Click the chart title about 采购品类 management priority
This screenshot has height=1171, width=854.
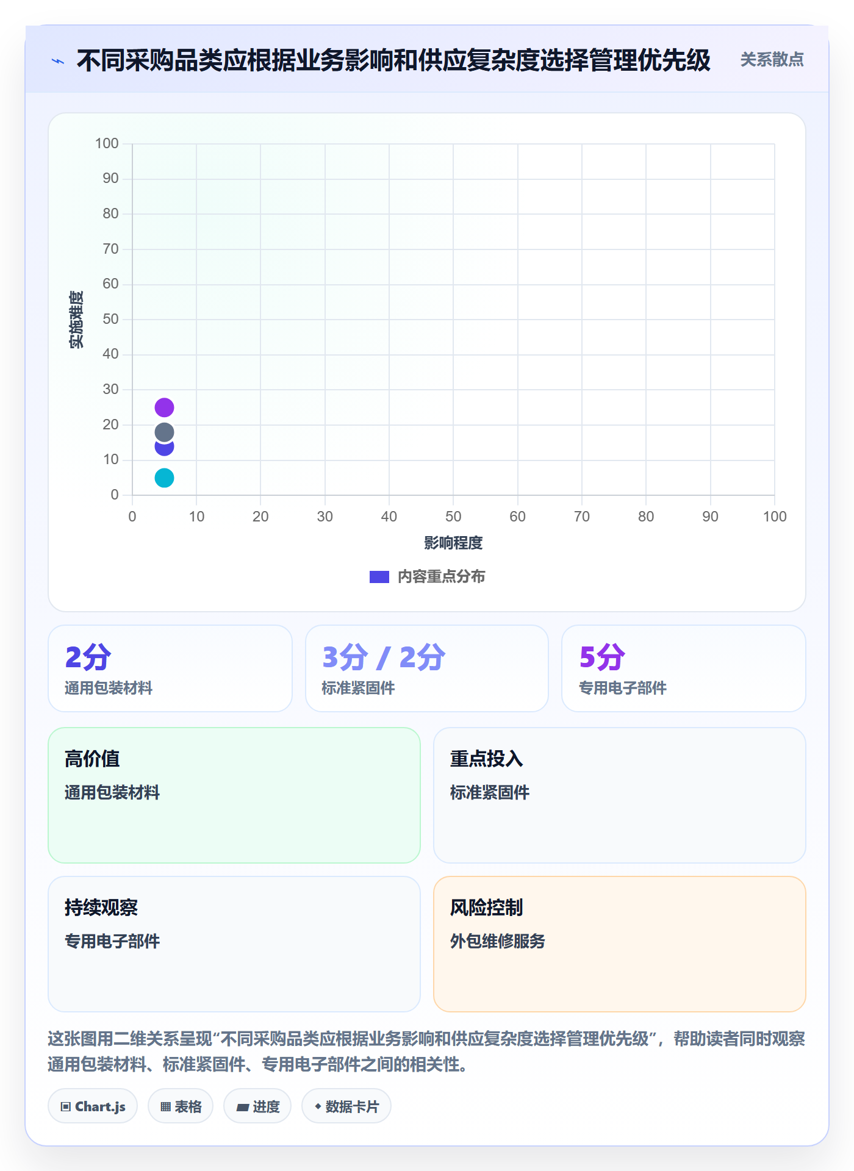[x=393, y=60]
